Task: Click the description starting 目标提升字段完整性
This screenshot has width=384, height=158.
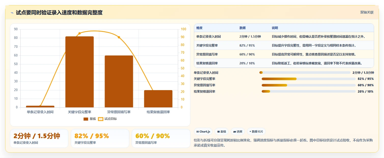Action: (314, 46)
